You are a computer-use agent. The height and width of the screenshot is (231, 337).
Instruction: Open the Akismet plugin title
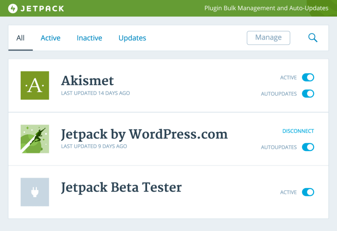coord(87,81)
